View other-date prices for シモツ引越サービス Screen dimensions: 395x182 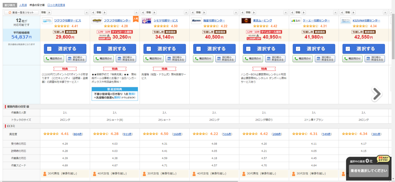tap(175, 59)
